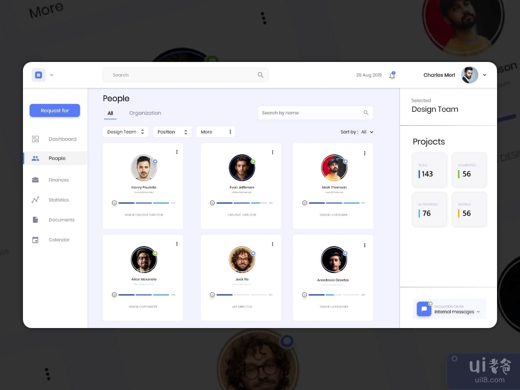Click the Statistics chart icon in sidebar
The image size is (520, 390).
click(x=36, y=200)
